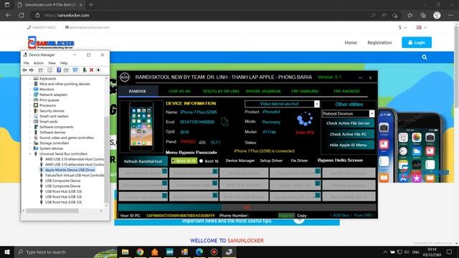Switch to the SYSCFG BY DR.LINH tab
459x258 pixels.
[221, 91]
